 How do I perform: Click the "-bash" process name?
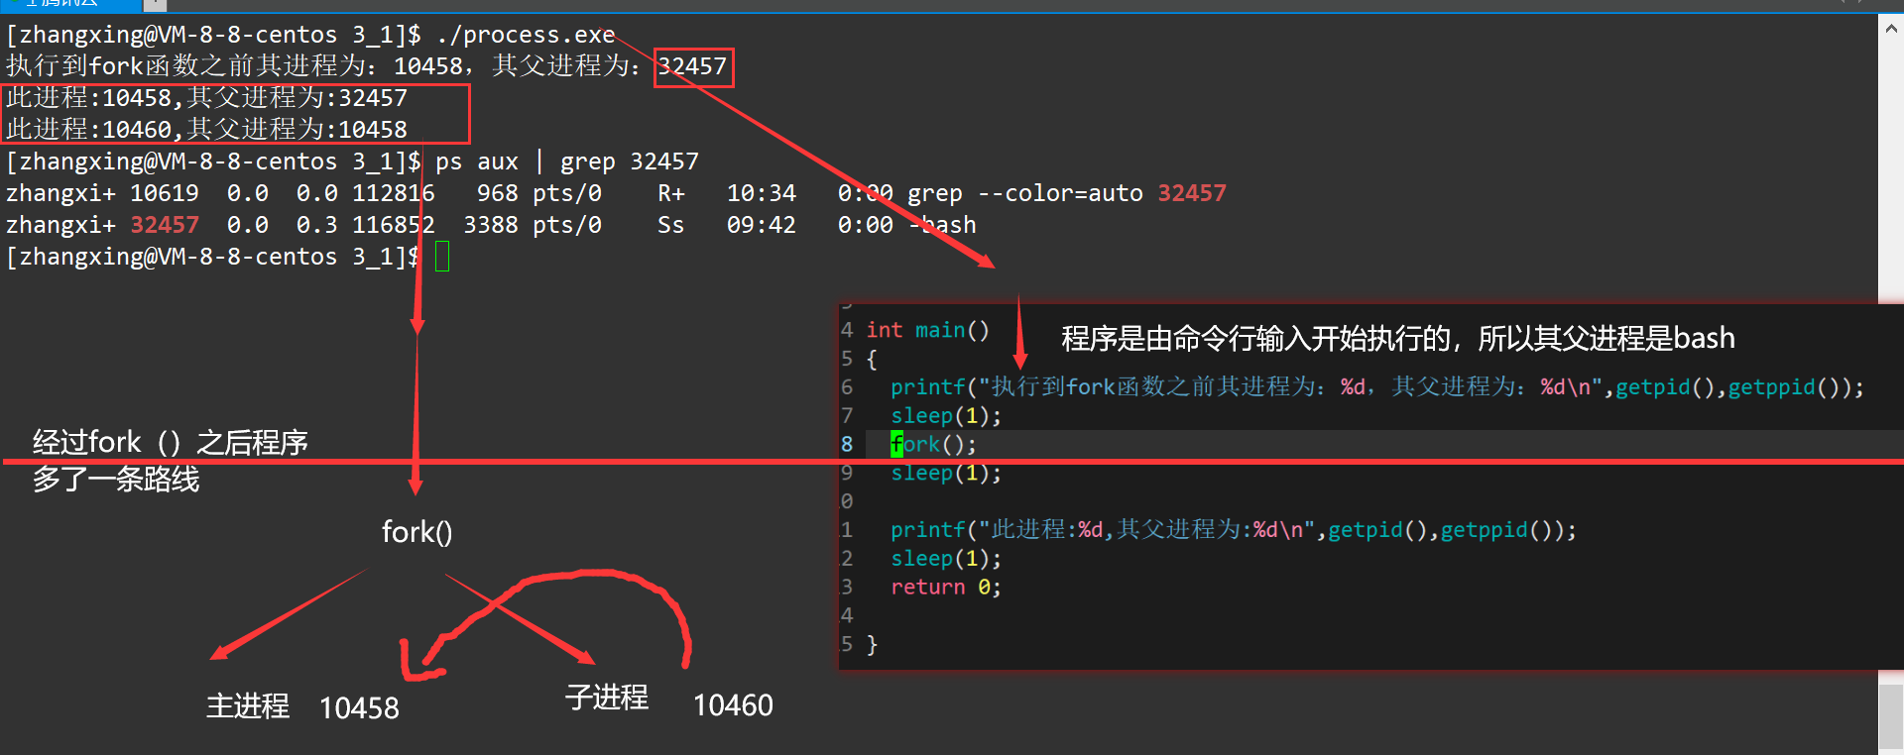(x=942, y=225)
